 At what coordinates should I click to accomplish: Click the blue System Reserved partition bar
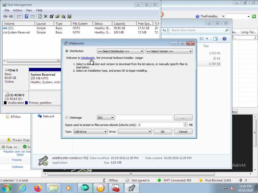point(45,70)
